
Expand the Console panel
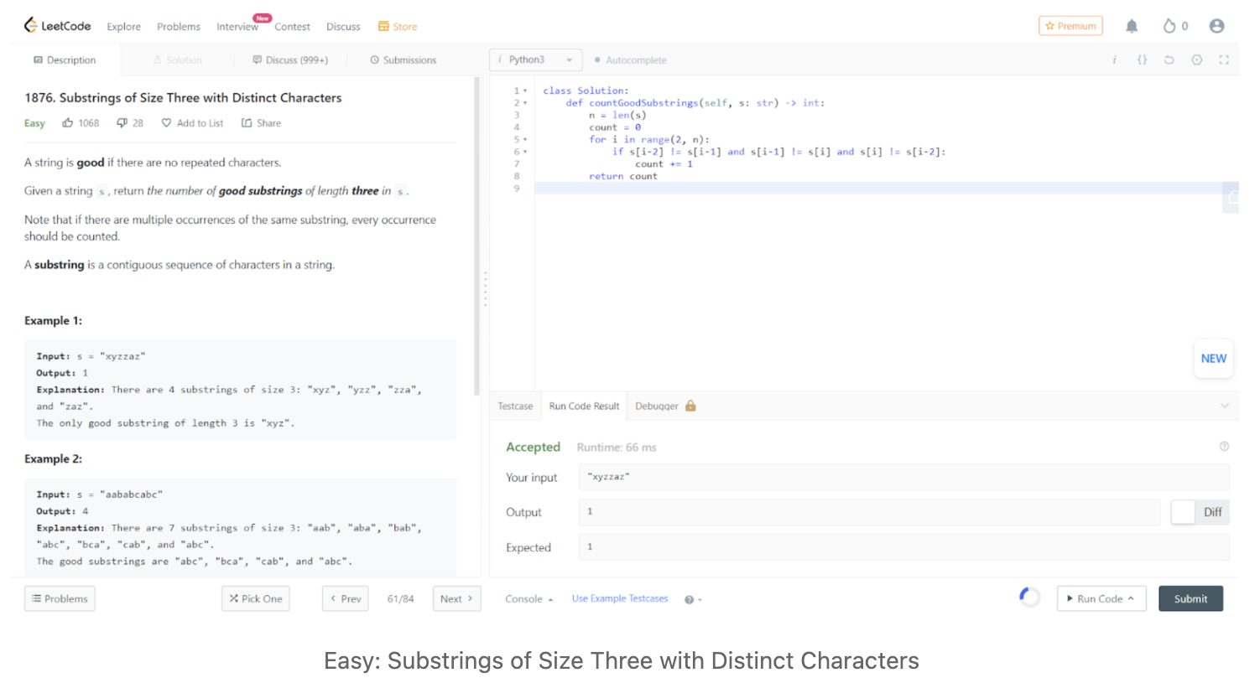(x=528, y=599)
